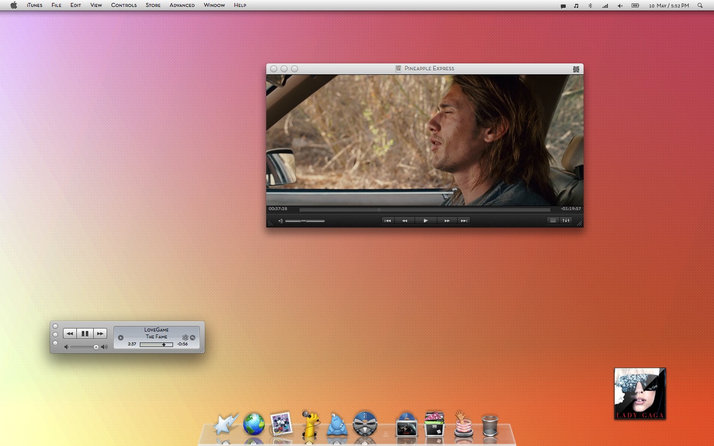Fast forward the Pineapple Express video
This screenshot has width=714, height=446.
(x=447, y=221)
